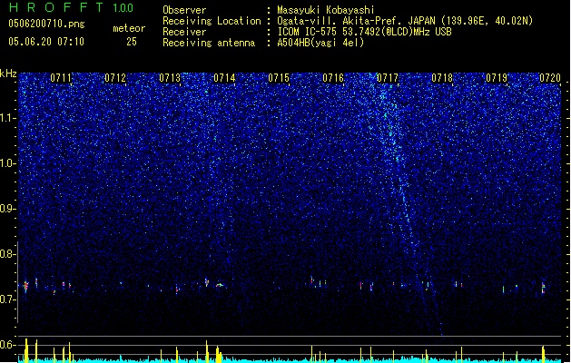571x363 pixels.
Task: Click the 0.8 kHz axis label
Action: pyautogui.click(x=8, y=254)
